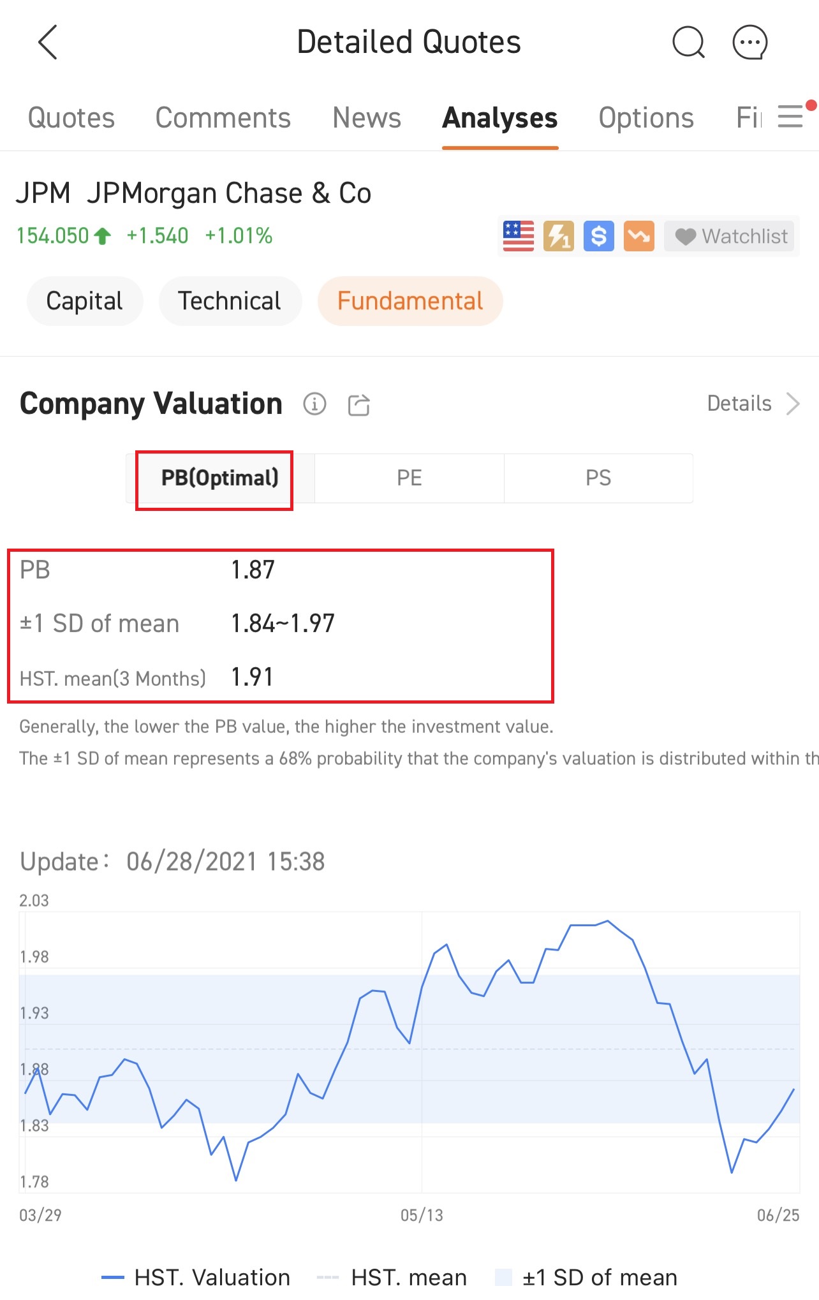Viewport: 819px width, 1300px height.
Task: Open Company Valuation info tooltip
Action: click(x=314, y=404)
